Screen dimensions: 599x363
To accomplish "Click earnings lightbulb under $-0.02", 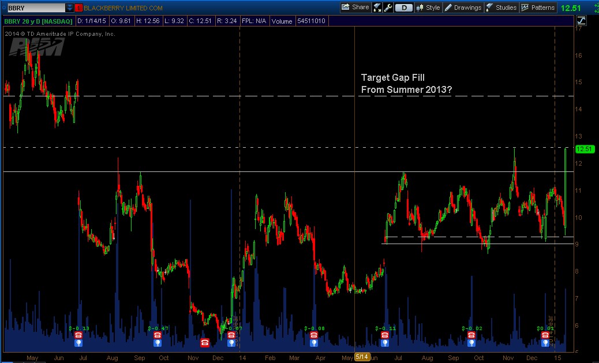I will click(471, 343).
